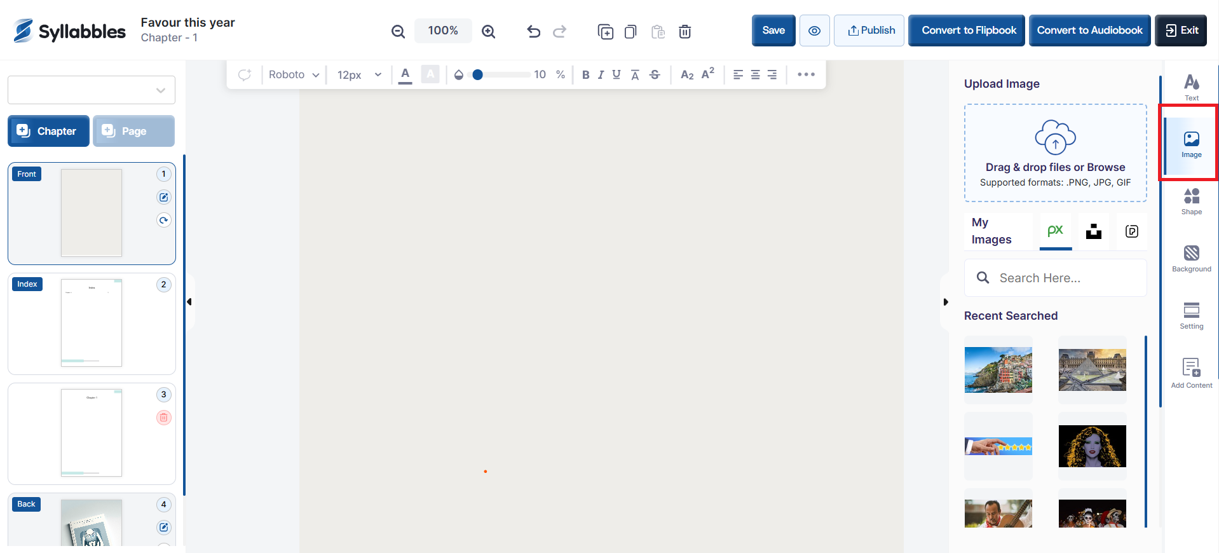Open the Shape tool panel
Viewport: 1219px width, 553px height.
pos(1191,201)
